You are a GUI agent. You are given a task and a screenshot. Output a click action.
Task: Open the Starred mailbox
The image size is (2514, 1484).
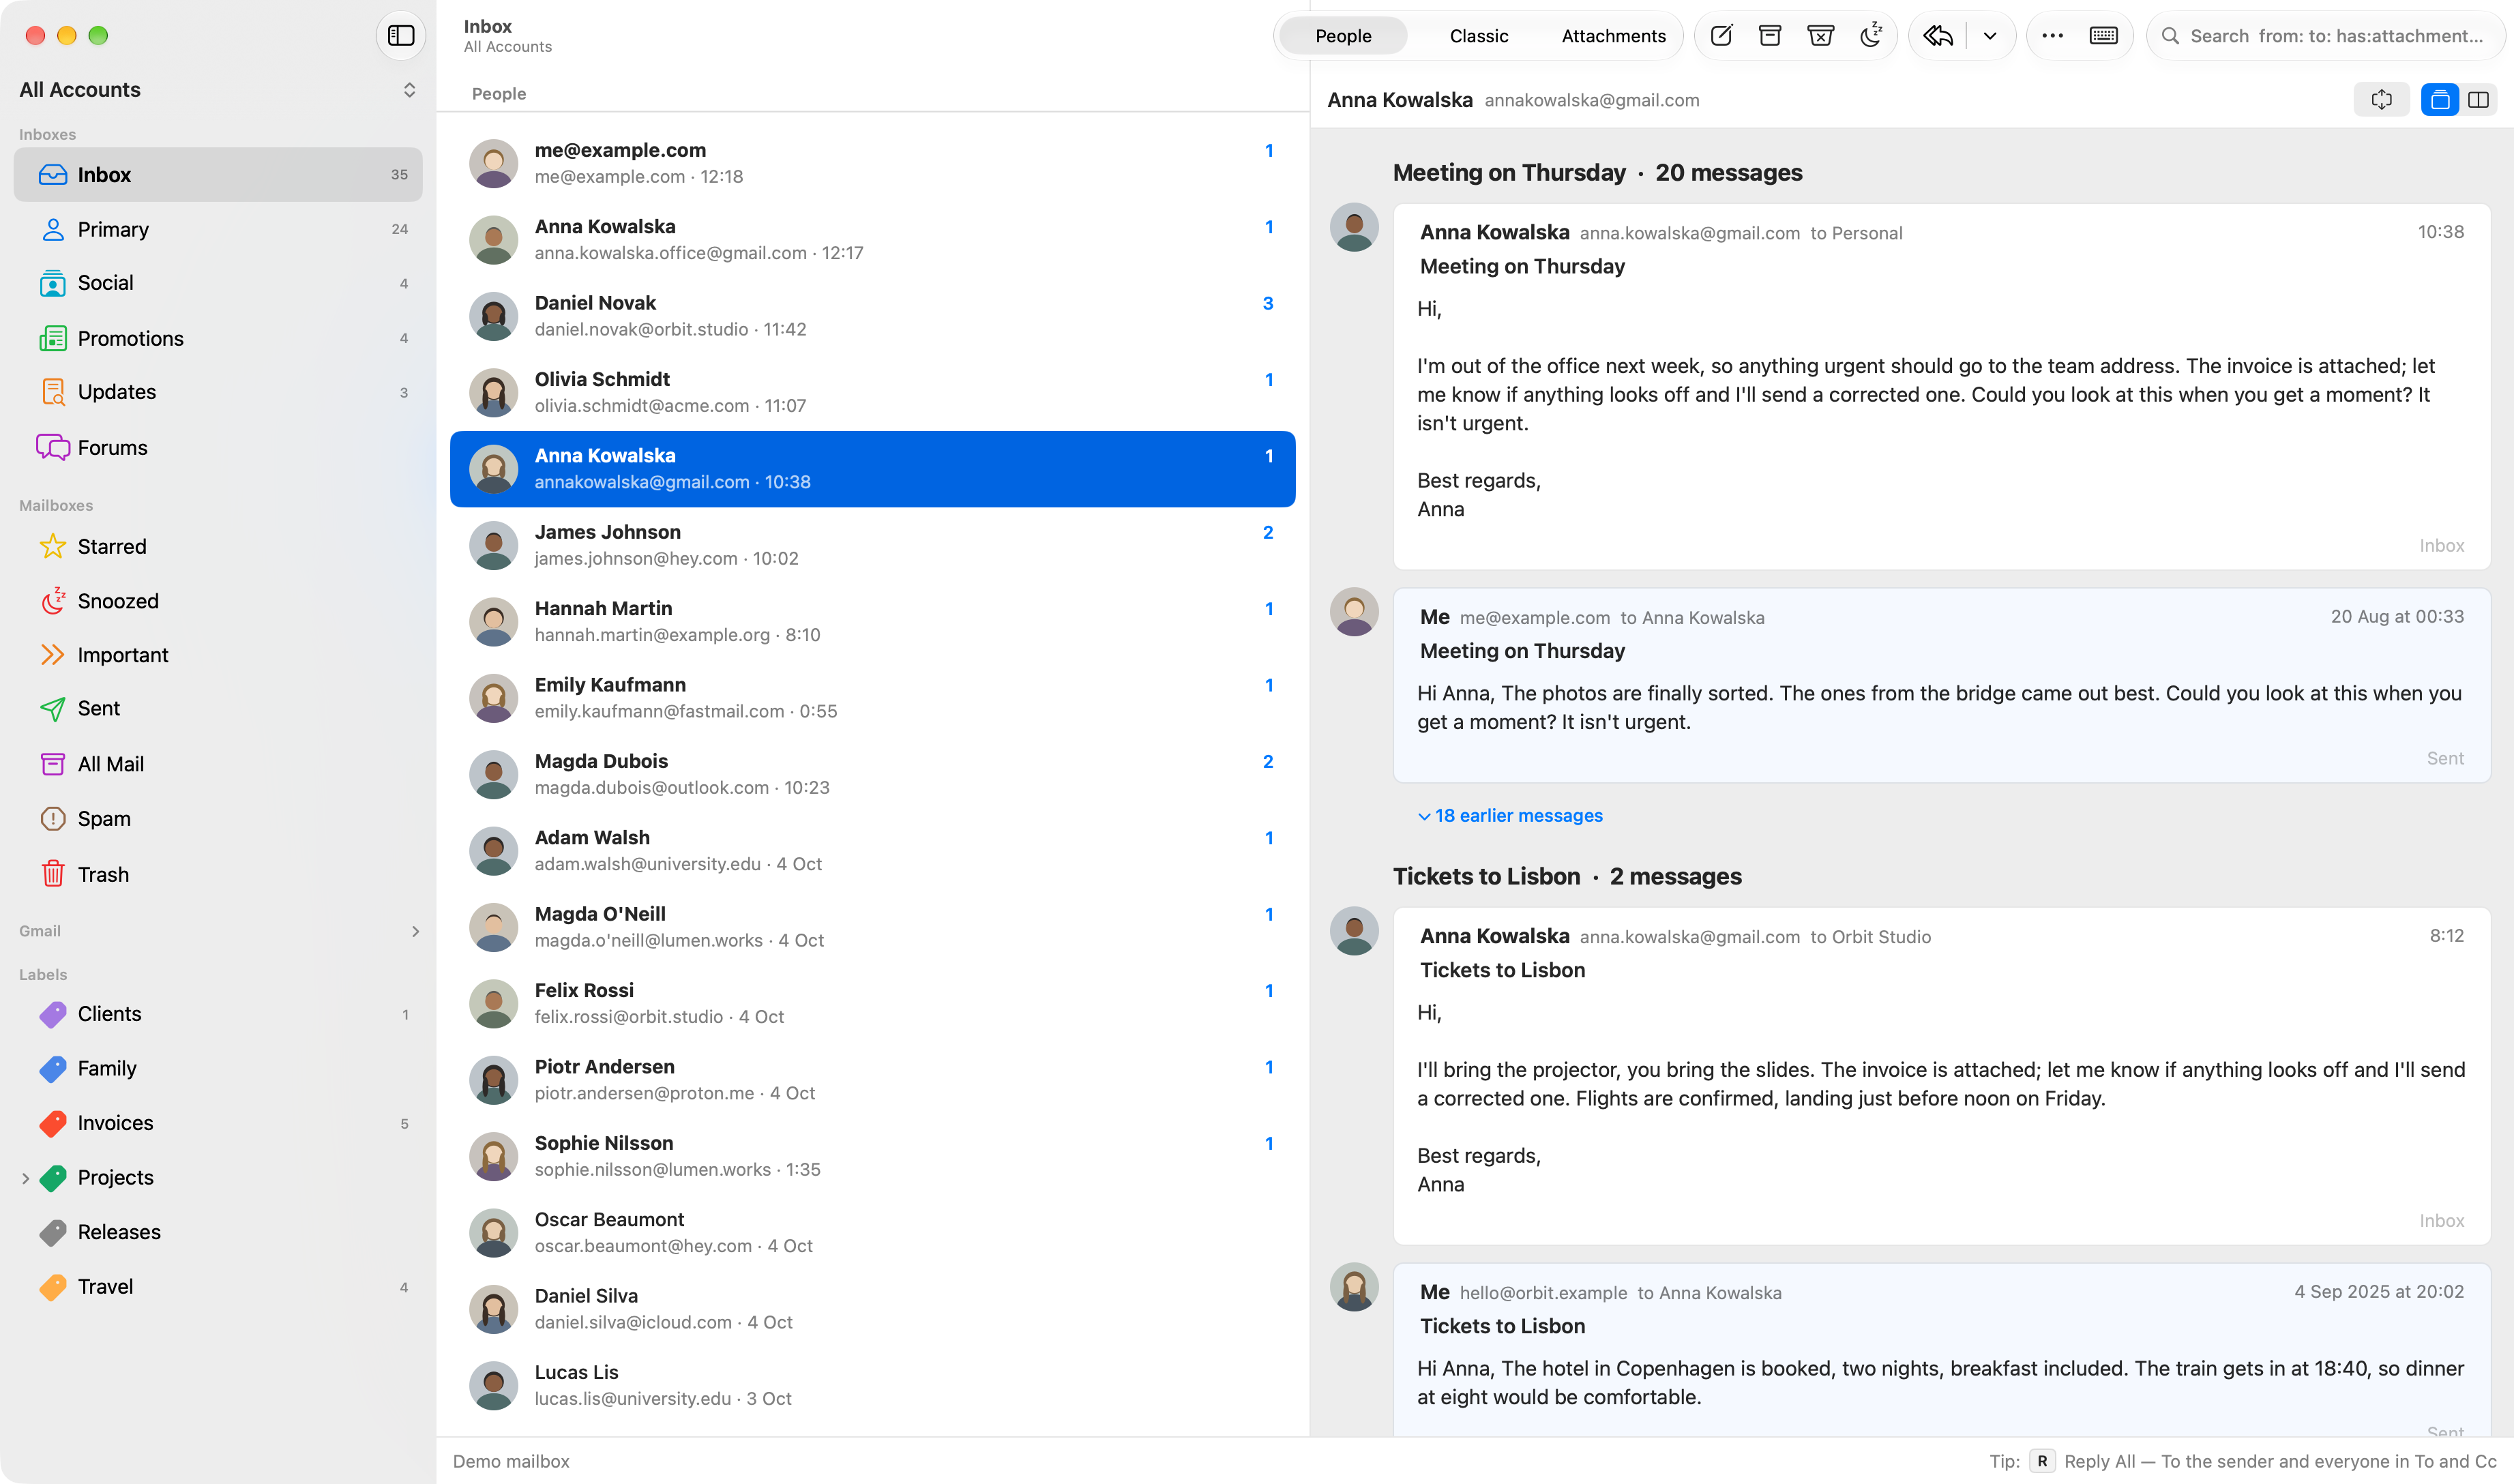click(218, 547)
